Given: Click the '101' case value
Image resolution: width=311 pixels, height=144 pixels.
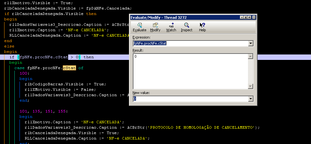Looking at the screenshot, I should point(23,111).
